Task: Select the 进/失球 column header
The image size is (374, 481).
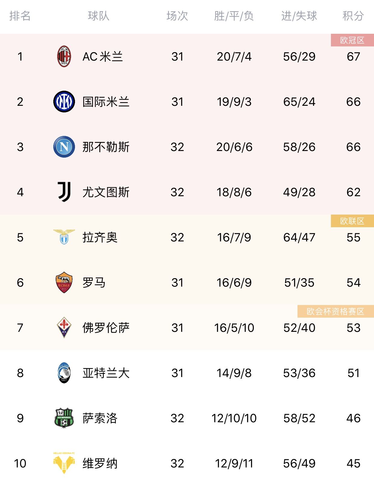Action: (299, 16)
